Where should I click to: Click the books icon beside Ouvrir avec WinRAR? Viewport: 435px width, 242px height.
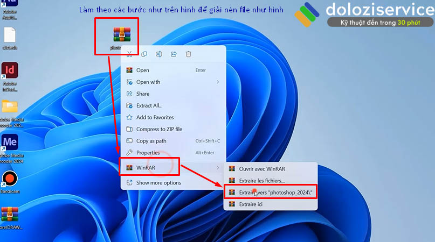[232, 169]
